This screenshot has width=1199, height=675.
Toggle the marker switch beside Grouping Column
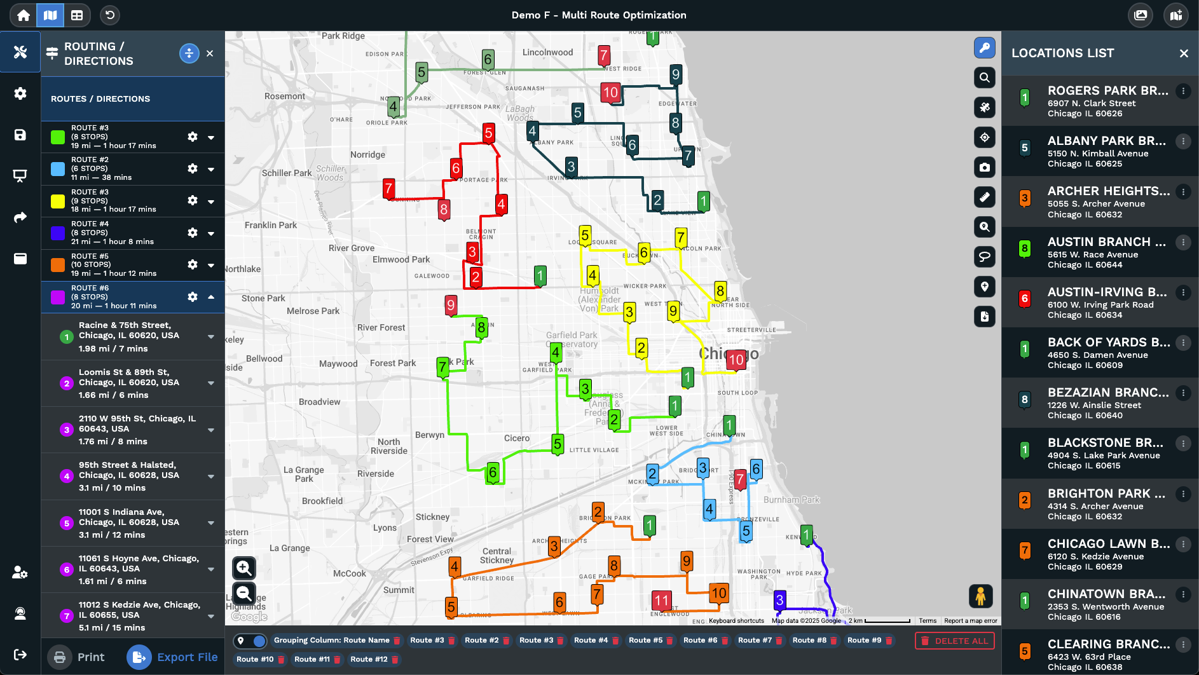(250, 641)
